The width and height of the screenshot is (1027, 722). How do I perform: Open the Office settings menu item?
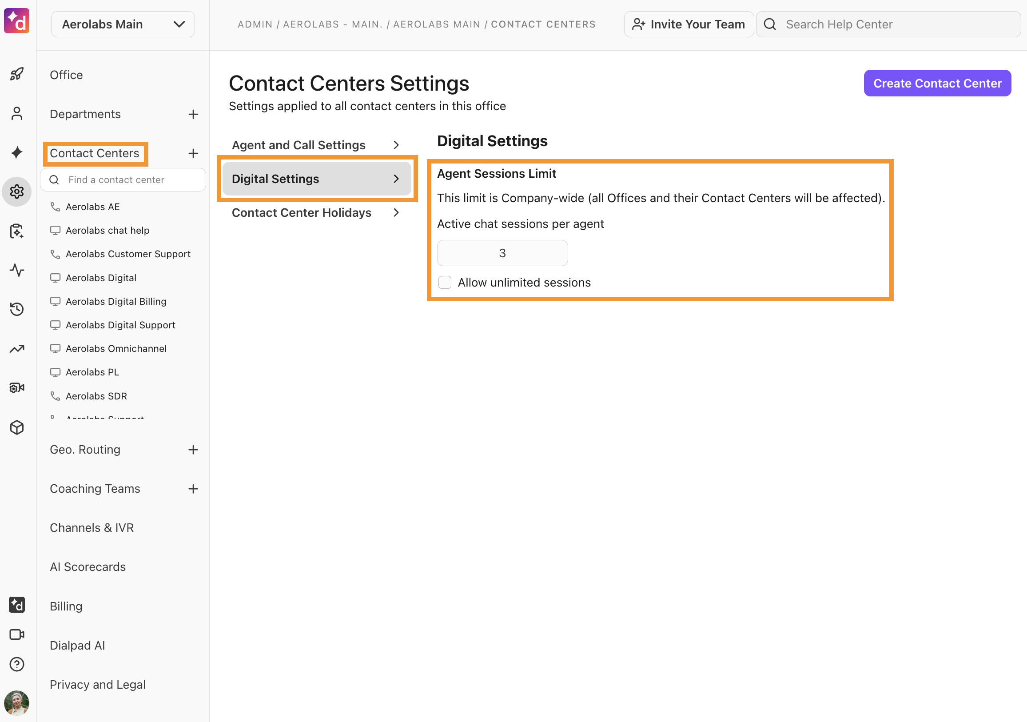(x=66, y=75)
